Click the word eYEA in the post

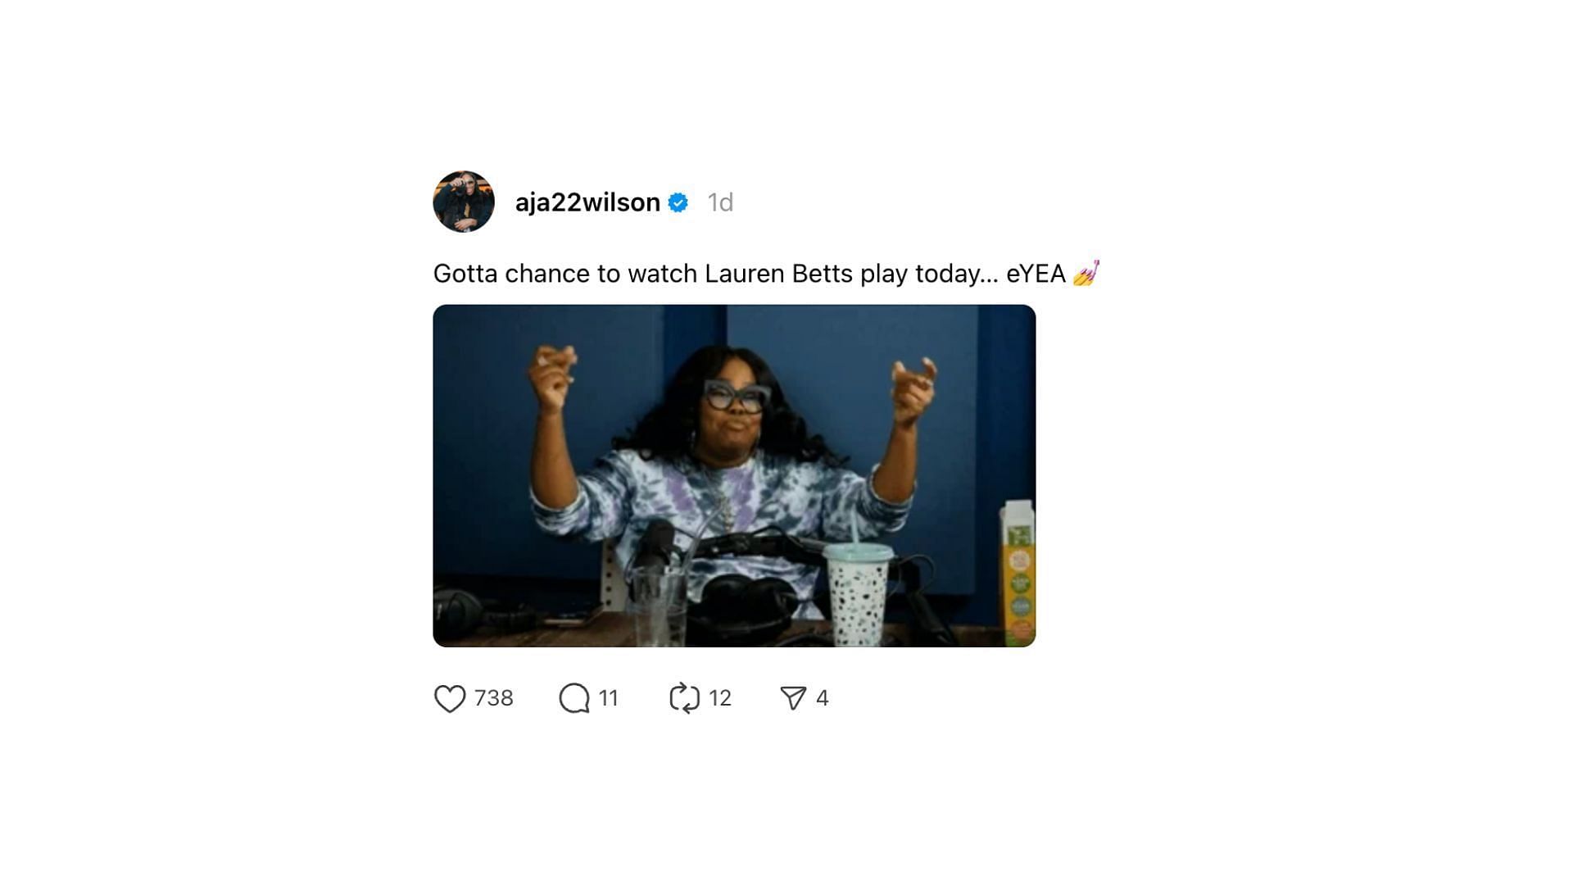click(x=1036, y=274)
